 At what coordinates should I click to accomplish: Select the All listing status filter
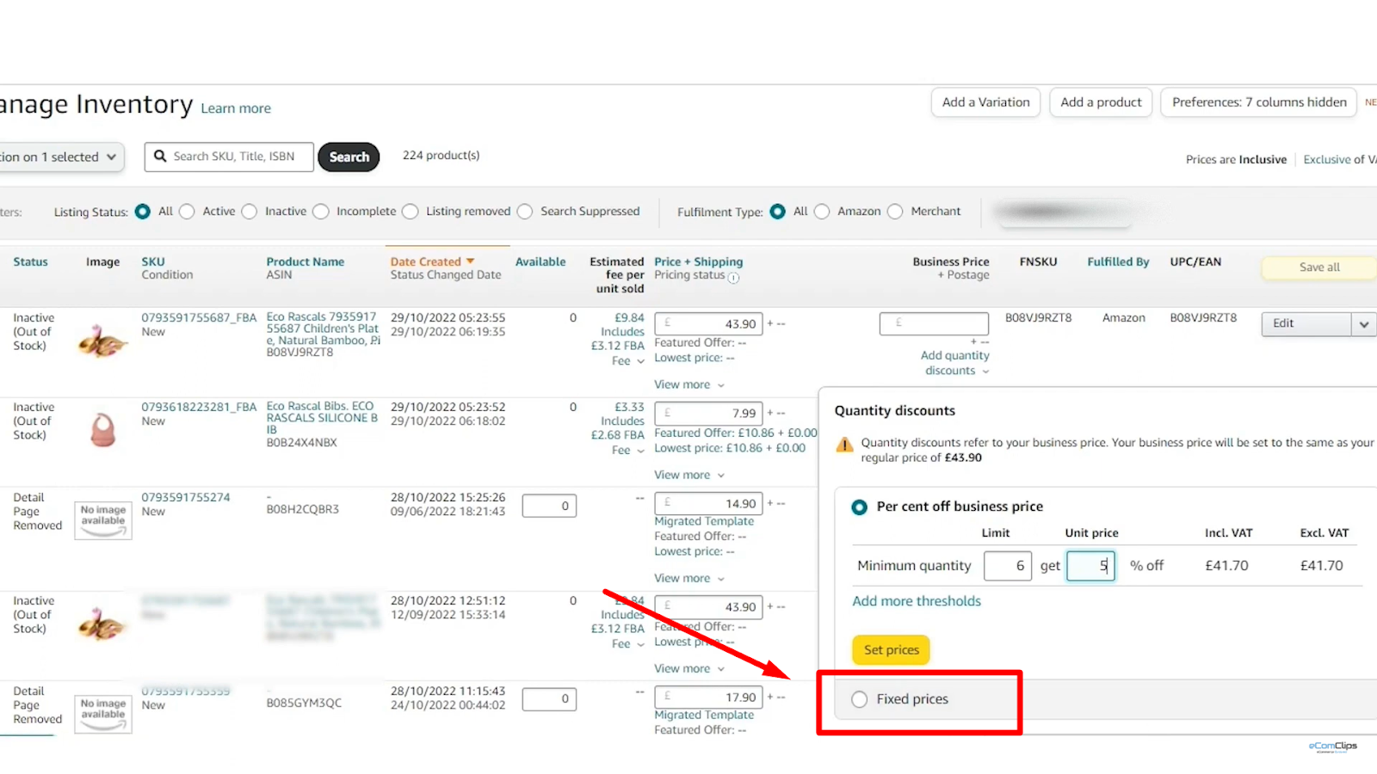click(143, 212)
